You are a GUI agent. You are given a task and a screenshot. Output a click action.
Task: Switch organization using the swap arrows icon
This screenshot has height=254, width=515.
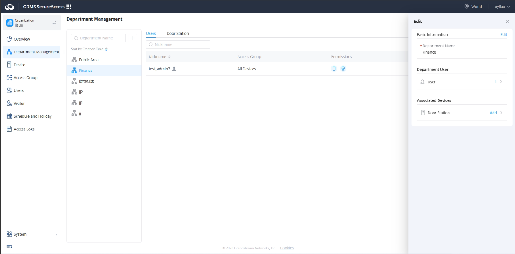click(x=55, y=23)
